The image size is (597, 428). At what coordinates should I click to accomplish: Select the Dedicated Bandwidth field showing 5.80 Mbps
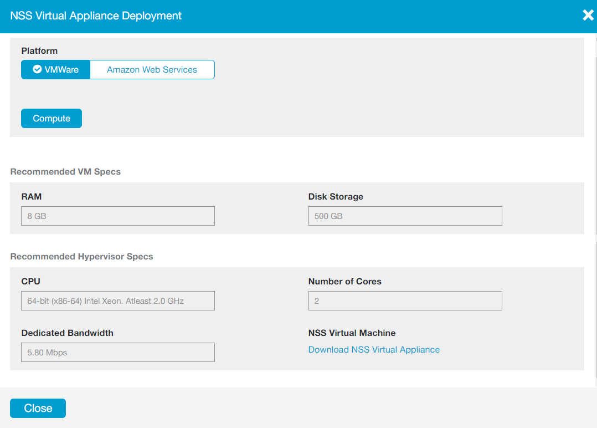(117, 352)
